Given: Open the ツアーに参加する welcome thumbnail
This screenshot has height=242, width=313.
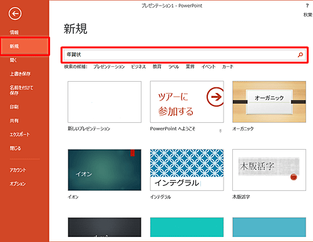Looking at the screenshot, I should coord(187,102).
